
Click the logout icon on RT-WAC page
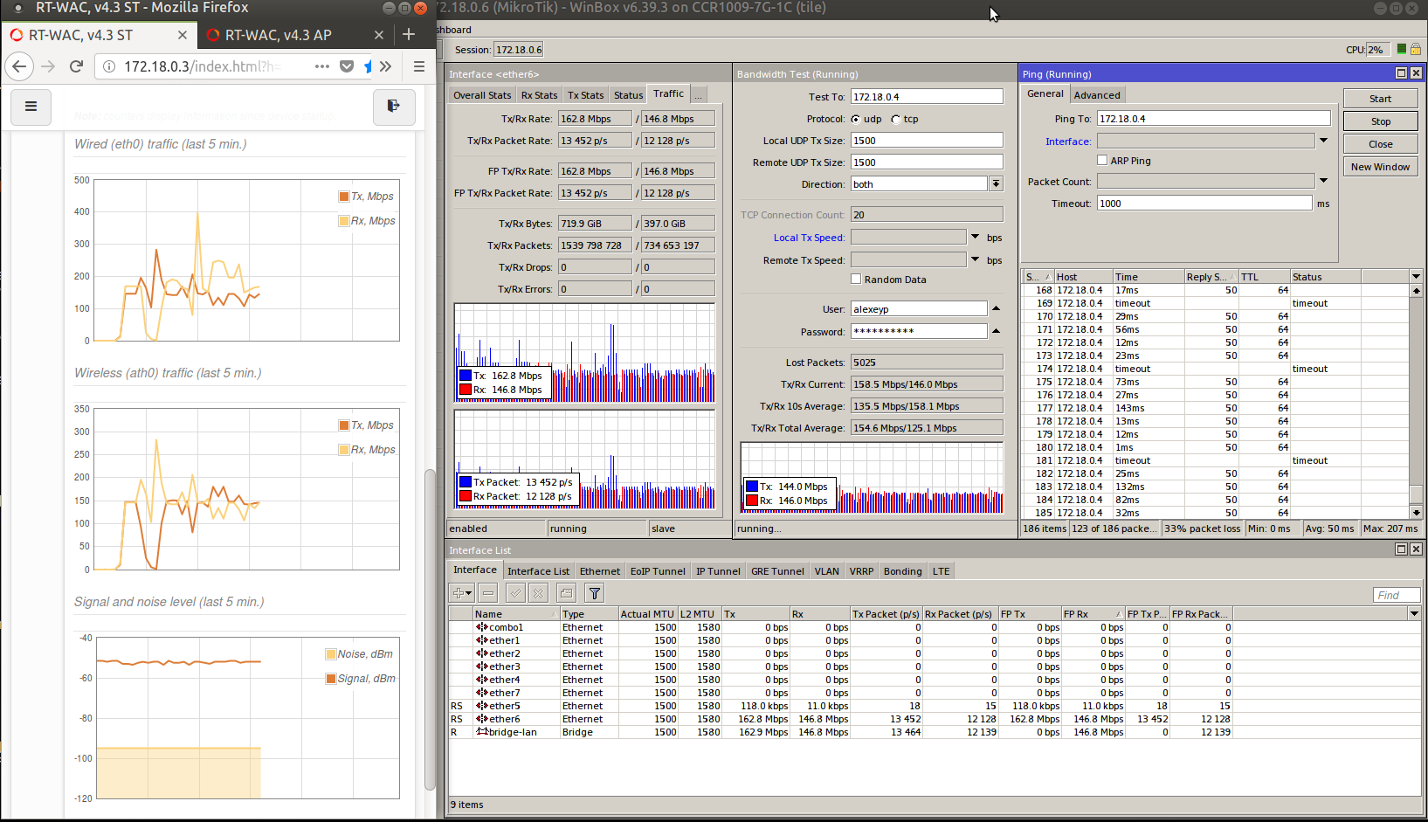point(394,107)
